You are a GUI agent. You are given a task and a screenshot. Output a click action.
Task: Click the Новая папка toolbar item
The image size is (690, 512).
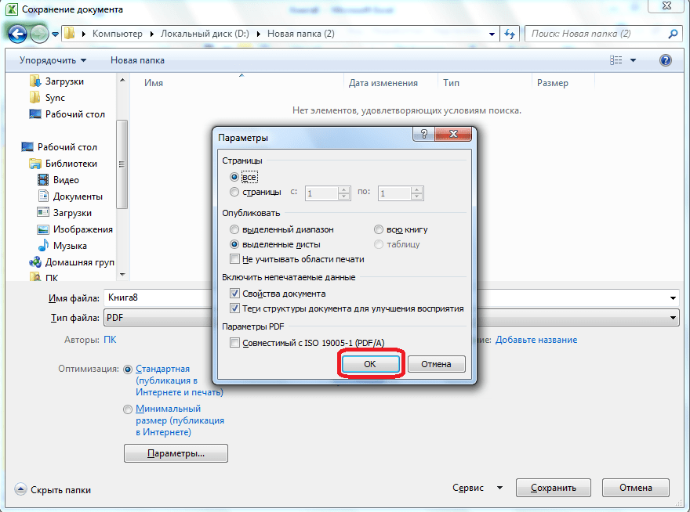(137, 60)
